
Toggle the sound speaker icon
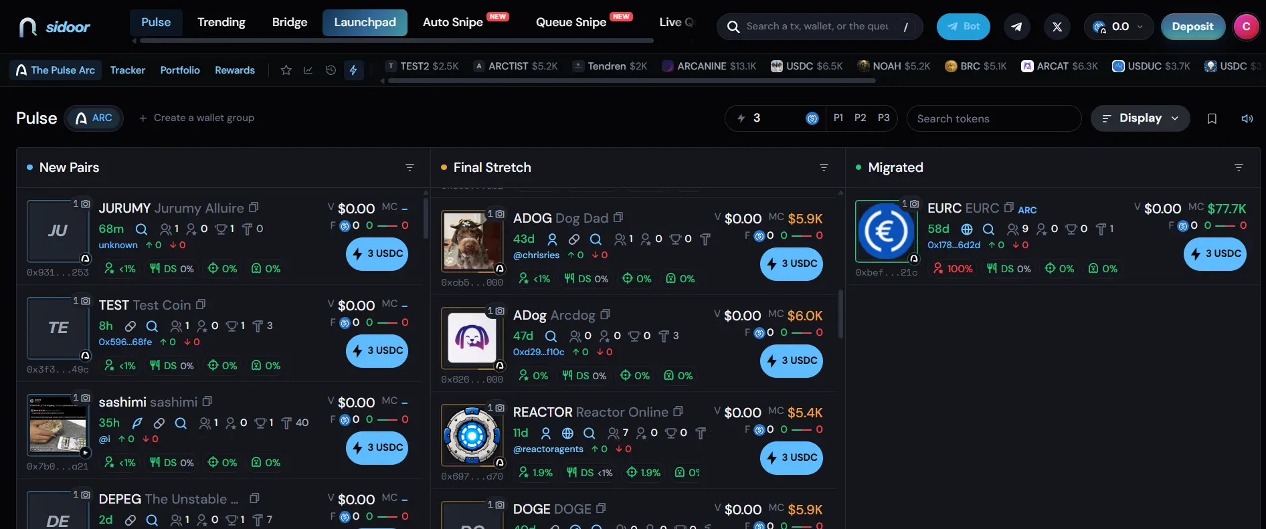[1247, 118]
